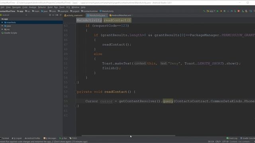The image size is (255, 143).
Task: Click the readContact() editor breadcrumb
Action: coord(117,20)
